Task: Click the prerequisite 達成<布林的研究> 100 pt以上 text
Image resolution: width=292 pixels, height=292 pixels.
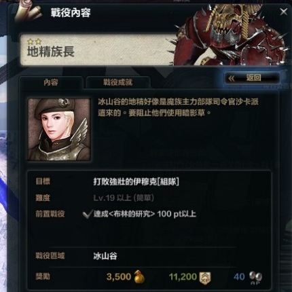Action: [145, 214]
